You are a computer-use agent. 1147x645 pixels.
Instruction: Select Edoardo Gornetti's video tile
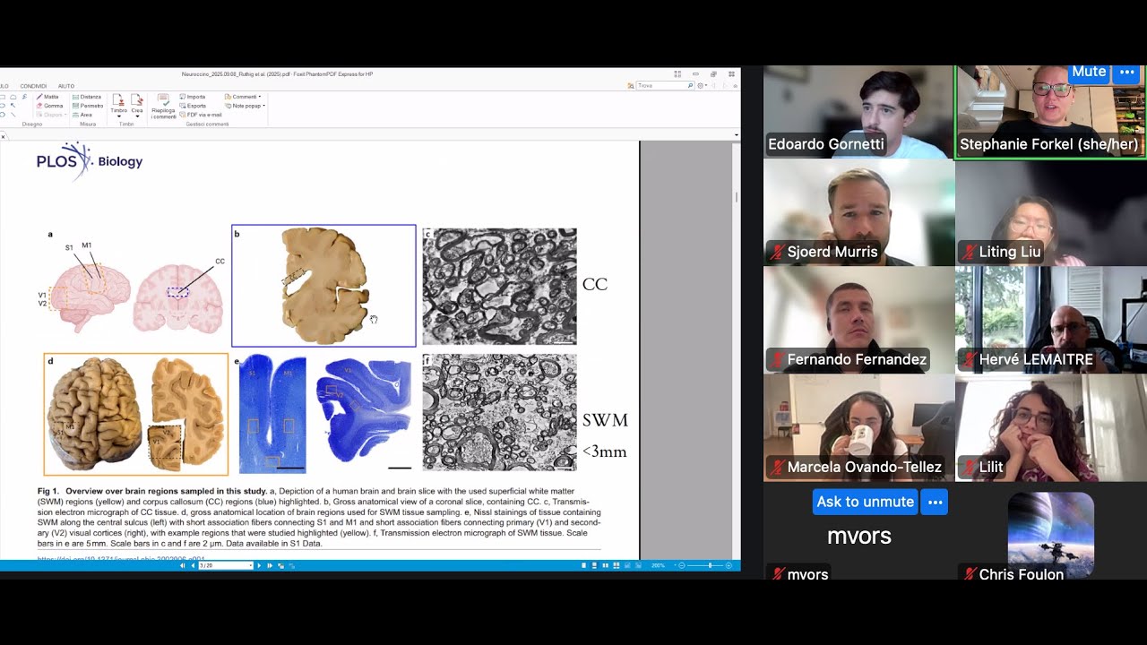pos(858,112)
